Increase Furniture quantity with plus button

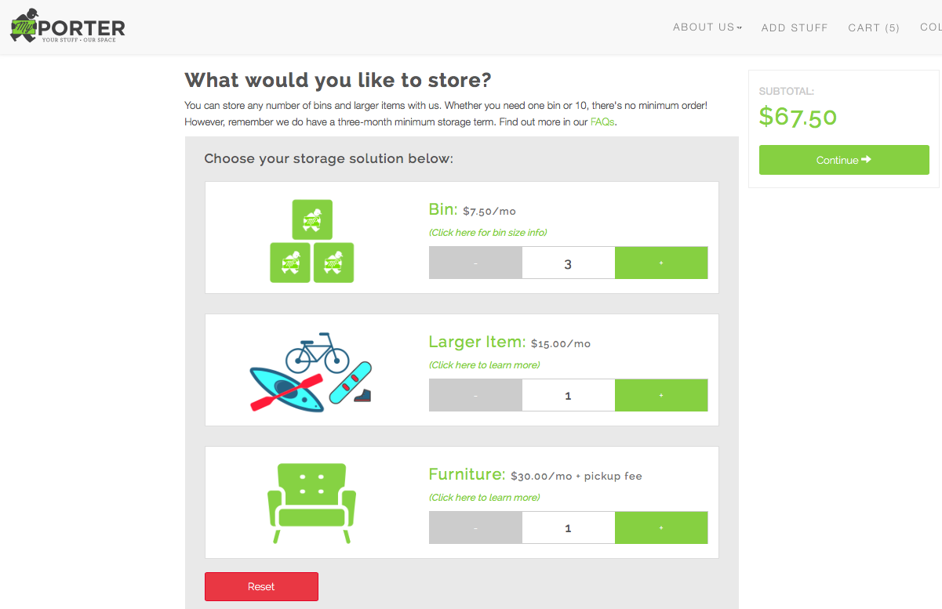661,528
